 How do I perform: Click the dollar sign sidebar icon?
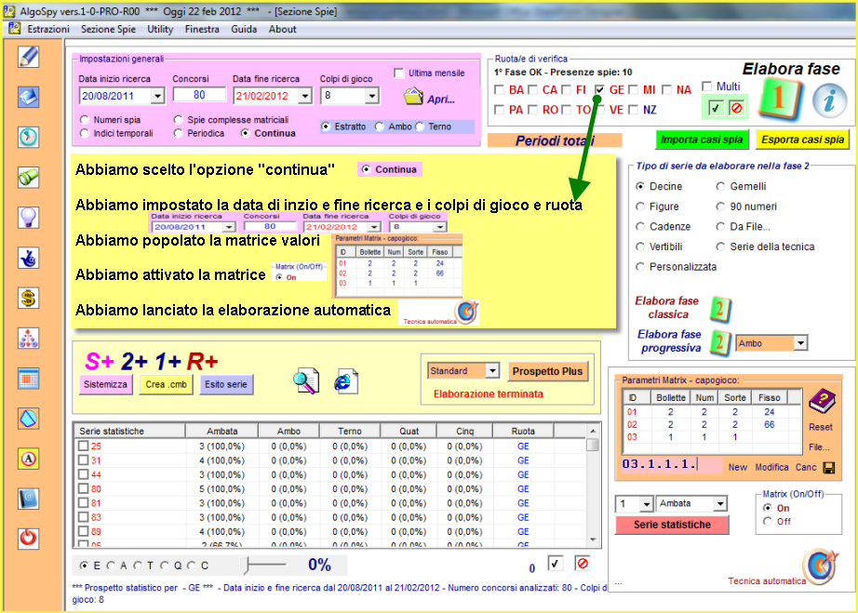pos(29,299)
